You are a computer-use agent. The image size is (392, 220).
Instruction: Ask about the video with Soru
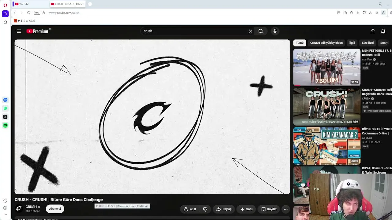pyautogui.click(x=247, y=209)
